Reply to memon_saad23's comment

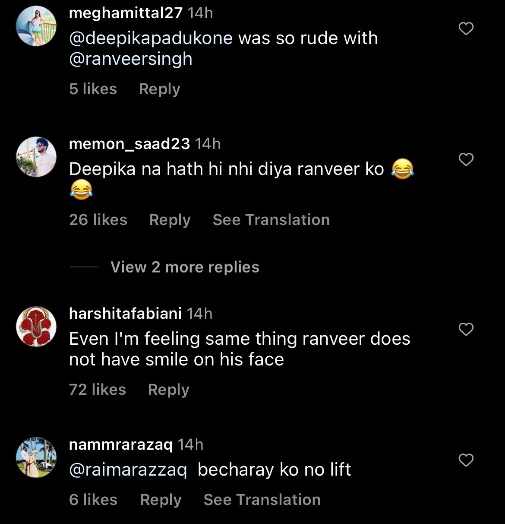[170, 220]
